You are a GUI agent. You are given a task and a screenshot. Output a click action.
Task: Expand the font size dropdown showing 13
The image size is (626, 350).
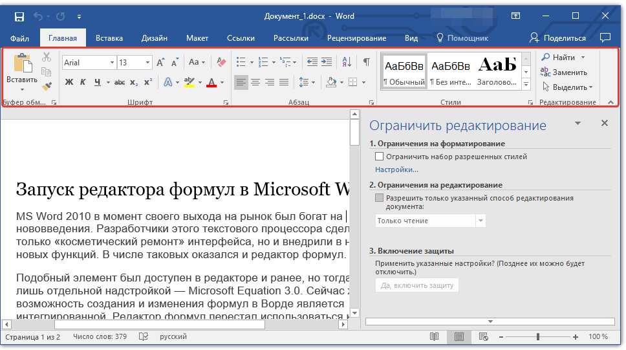click(148, 63)
